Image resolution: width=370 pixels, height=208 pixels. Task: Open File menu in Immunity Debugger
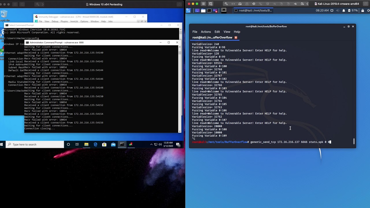[40, 21]
